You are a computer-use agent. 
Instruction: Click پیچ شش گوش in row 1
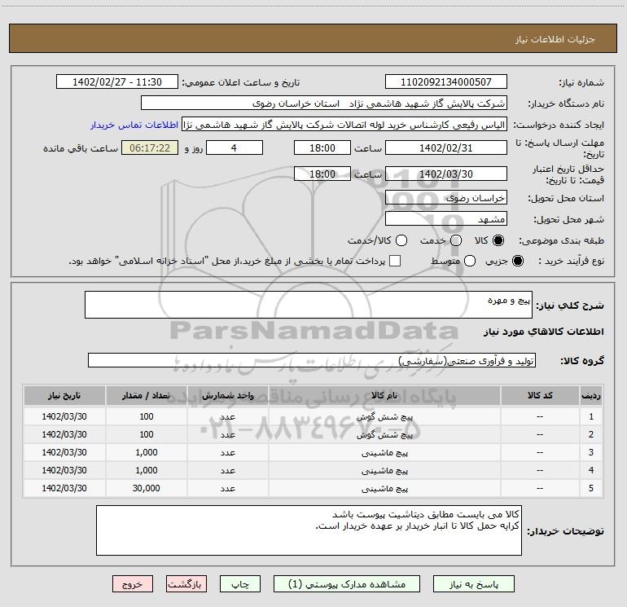point(384,417)
